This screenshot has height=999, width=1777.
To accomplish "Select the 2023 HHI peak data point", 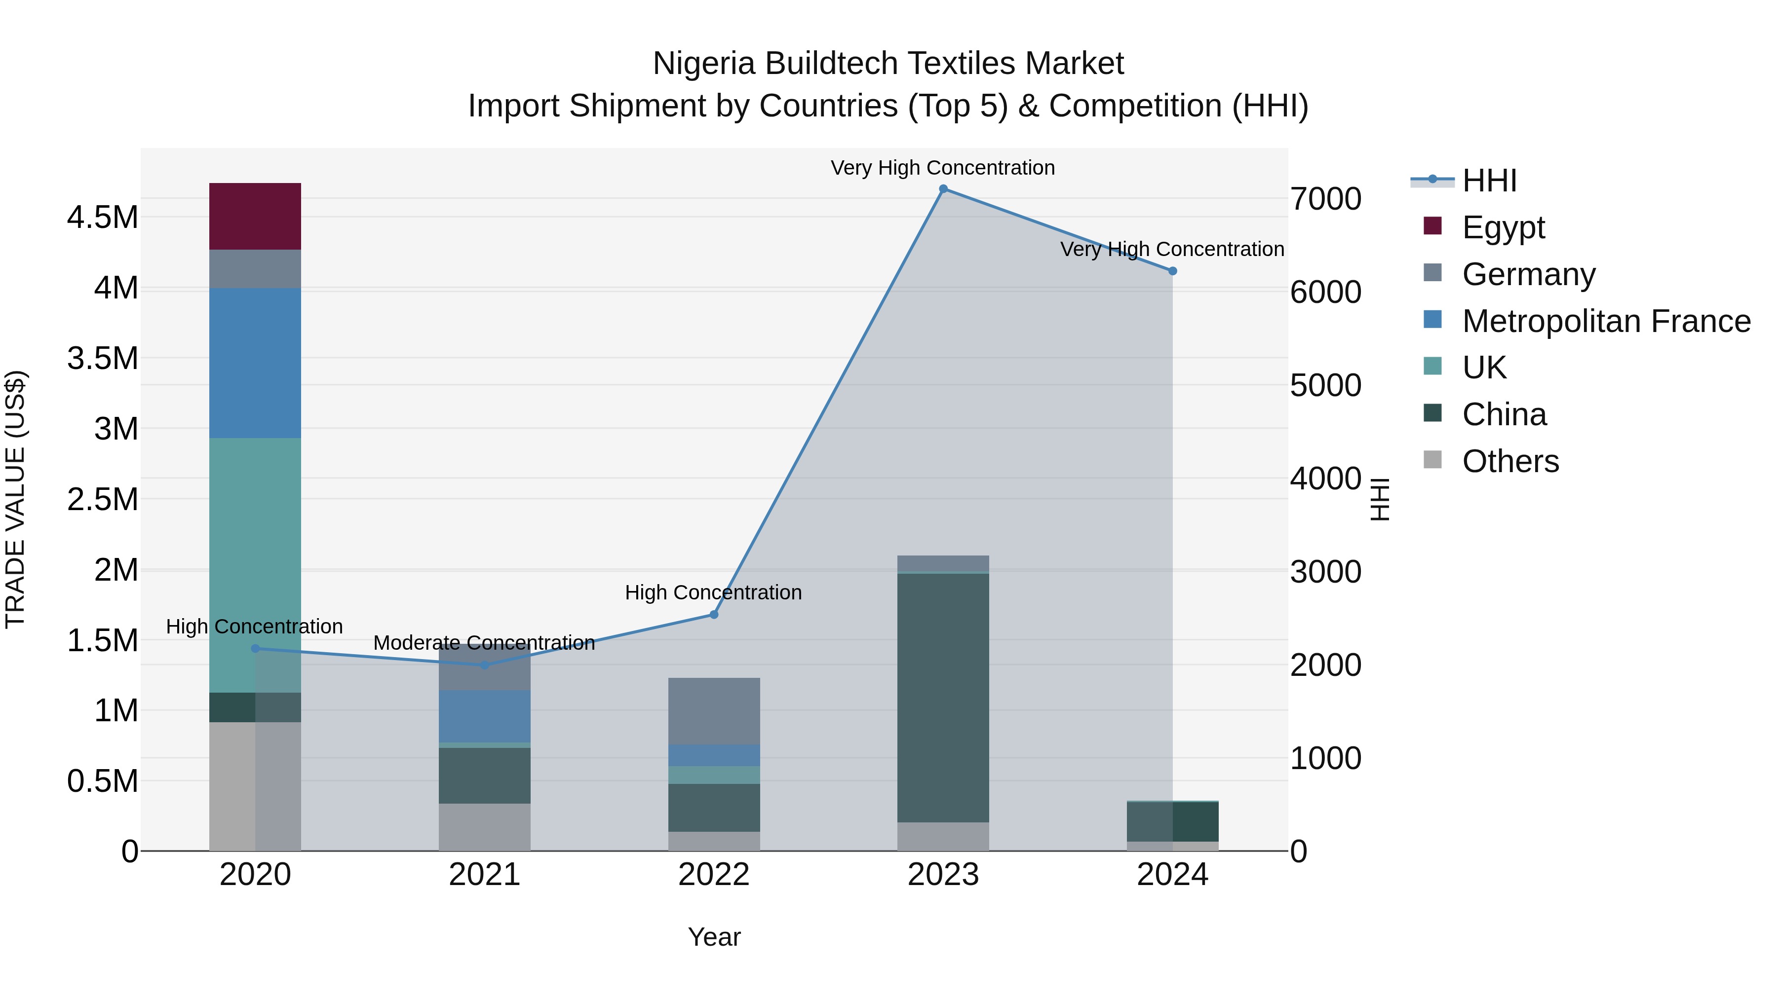I will click(943, 189).
